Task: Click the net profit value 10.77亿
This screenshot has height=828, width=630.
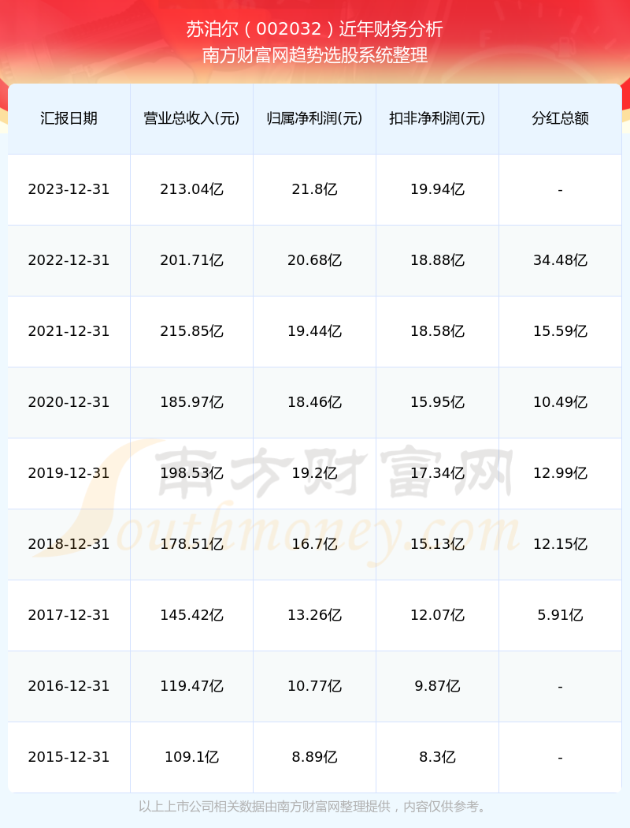Action: [315, 687]
